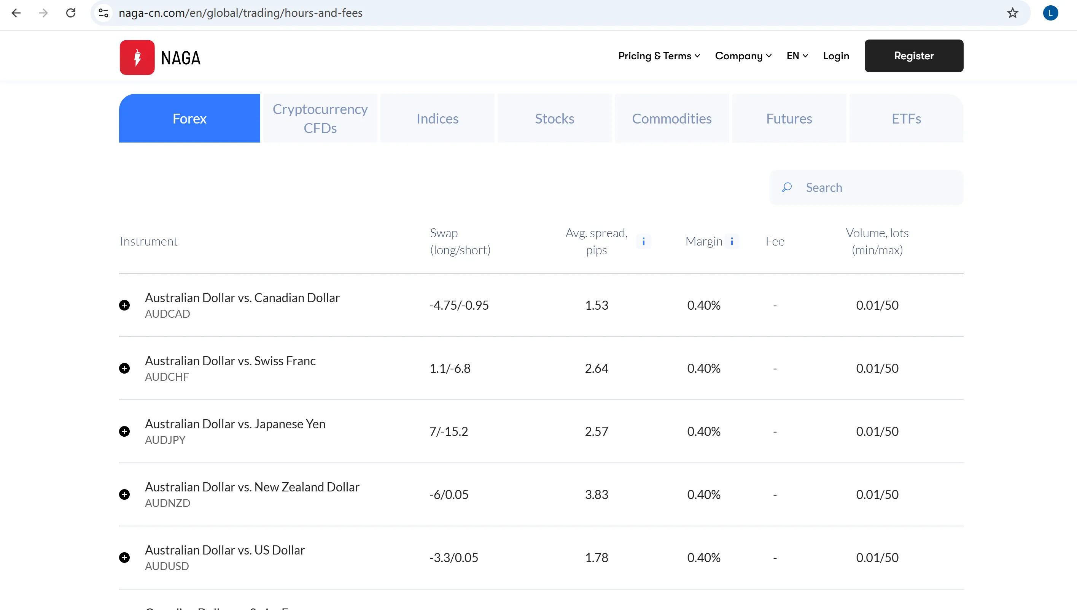This screenshot has width=1077, height=610.
Task: Click the AUDCHF ticker symbol
Action: (x=167, y=377)
